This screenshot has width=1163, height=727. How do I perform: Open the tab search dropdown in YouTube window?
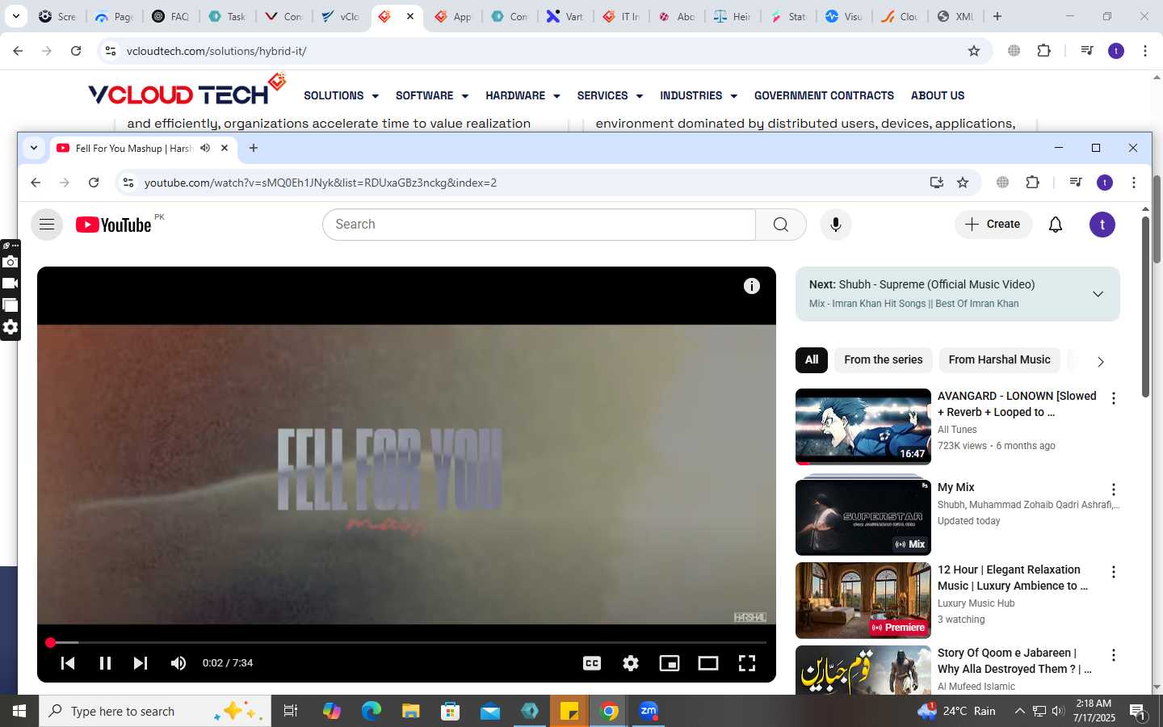pos(33,148)
